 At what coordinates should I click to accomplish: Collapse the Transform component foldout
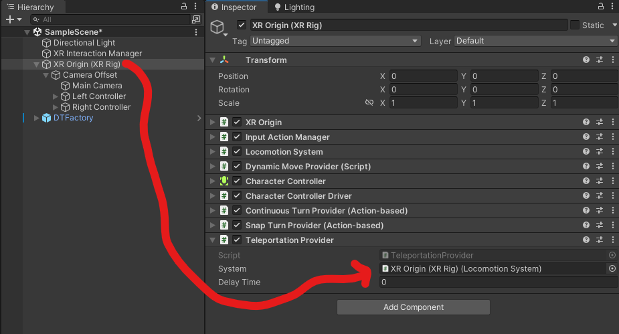click(212, 60)
